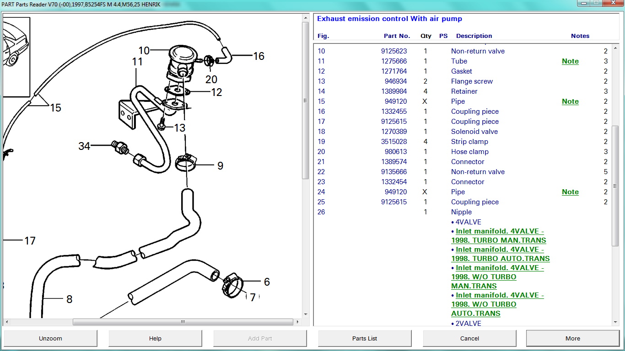Viewport: 625px width, 351px height.
Task: Select callout 8 in the diagram
Action: click(x=69, y=299)
